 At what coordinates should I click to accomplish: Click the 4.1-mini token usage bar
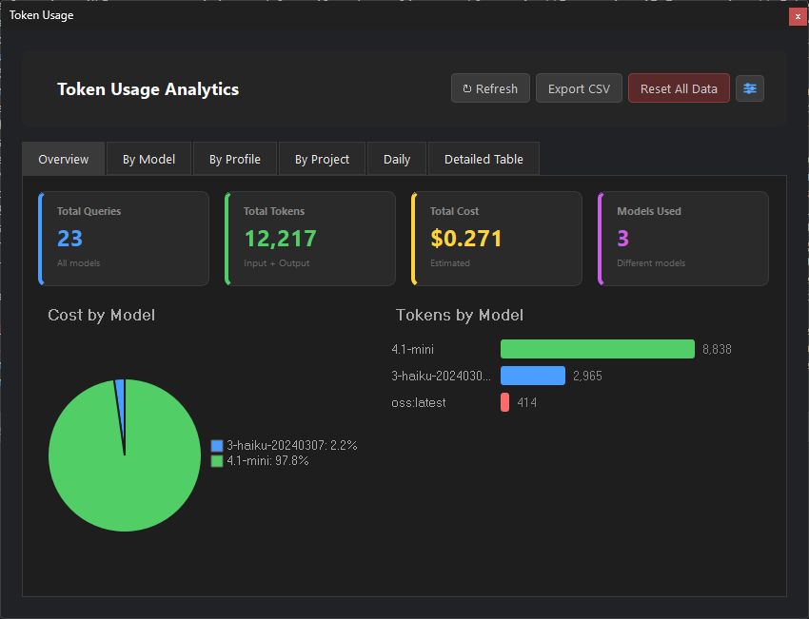point(597,349)
